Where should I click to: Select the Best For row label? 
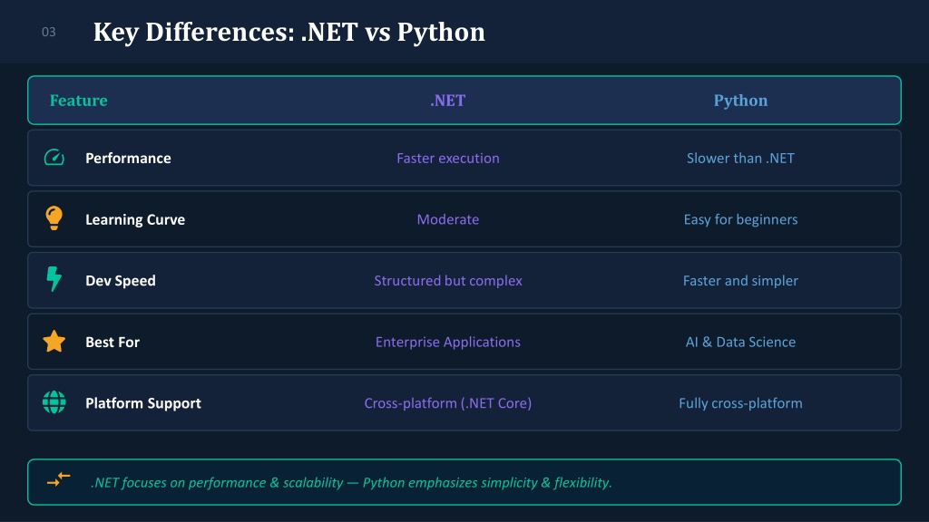[x=112, y=342]
